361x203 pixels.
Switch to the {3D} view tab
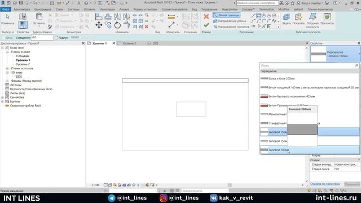click(156, 43)
